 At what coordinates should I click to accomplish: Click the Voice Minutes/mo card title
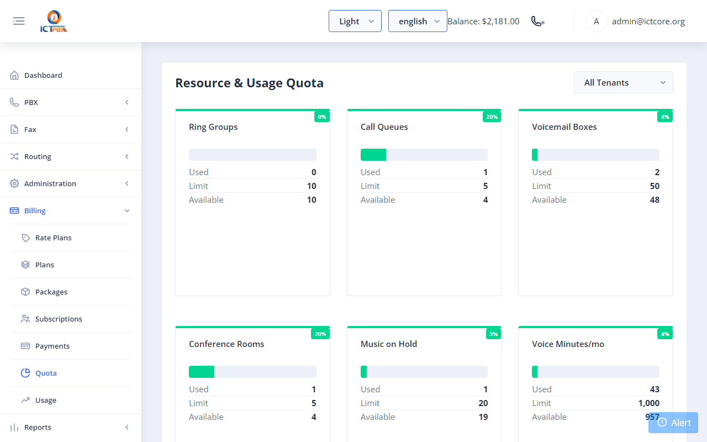tap(568, 344)
